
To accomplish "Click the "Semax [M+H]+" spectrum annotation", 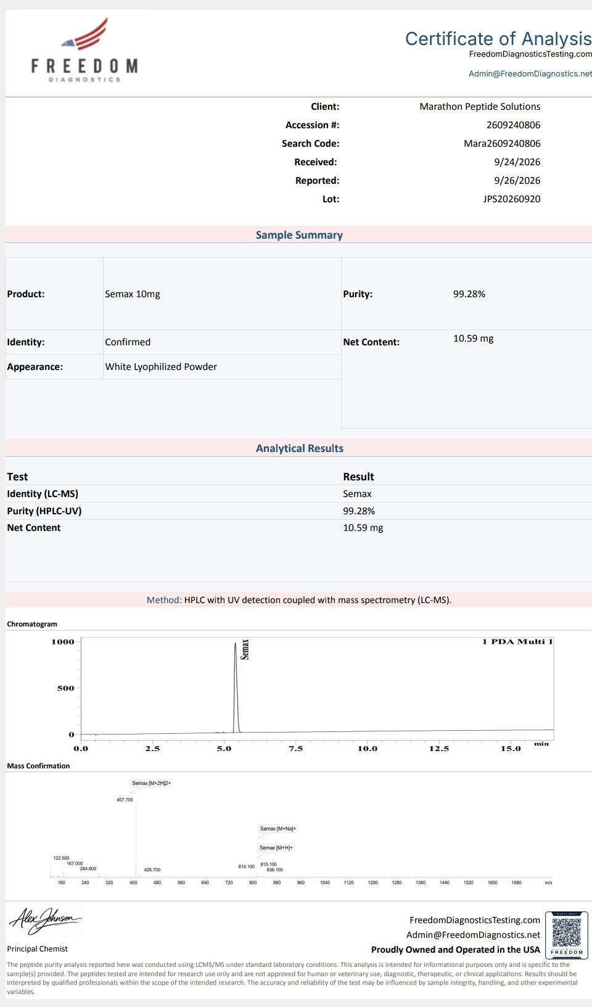I will (276, 848).
